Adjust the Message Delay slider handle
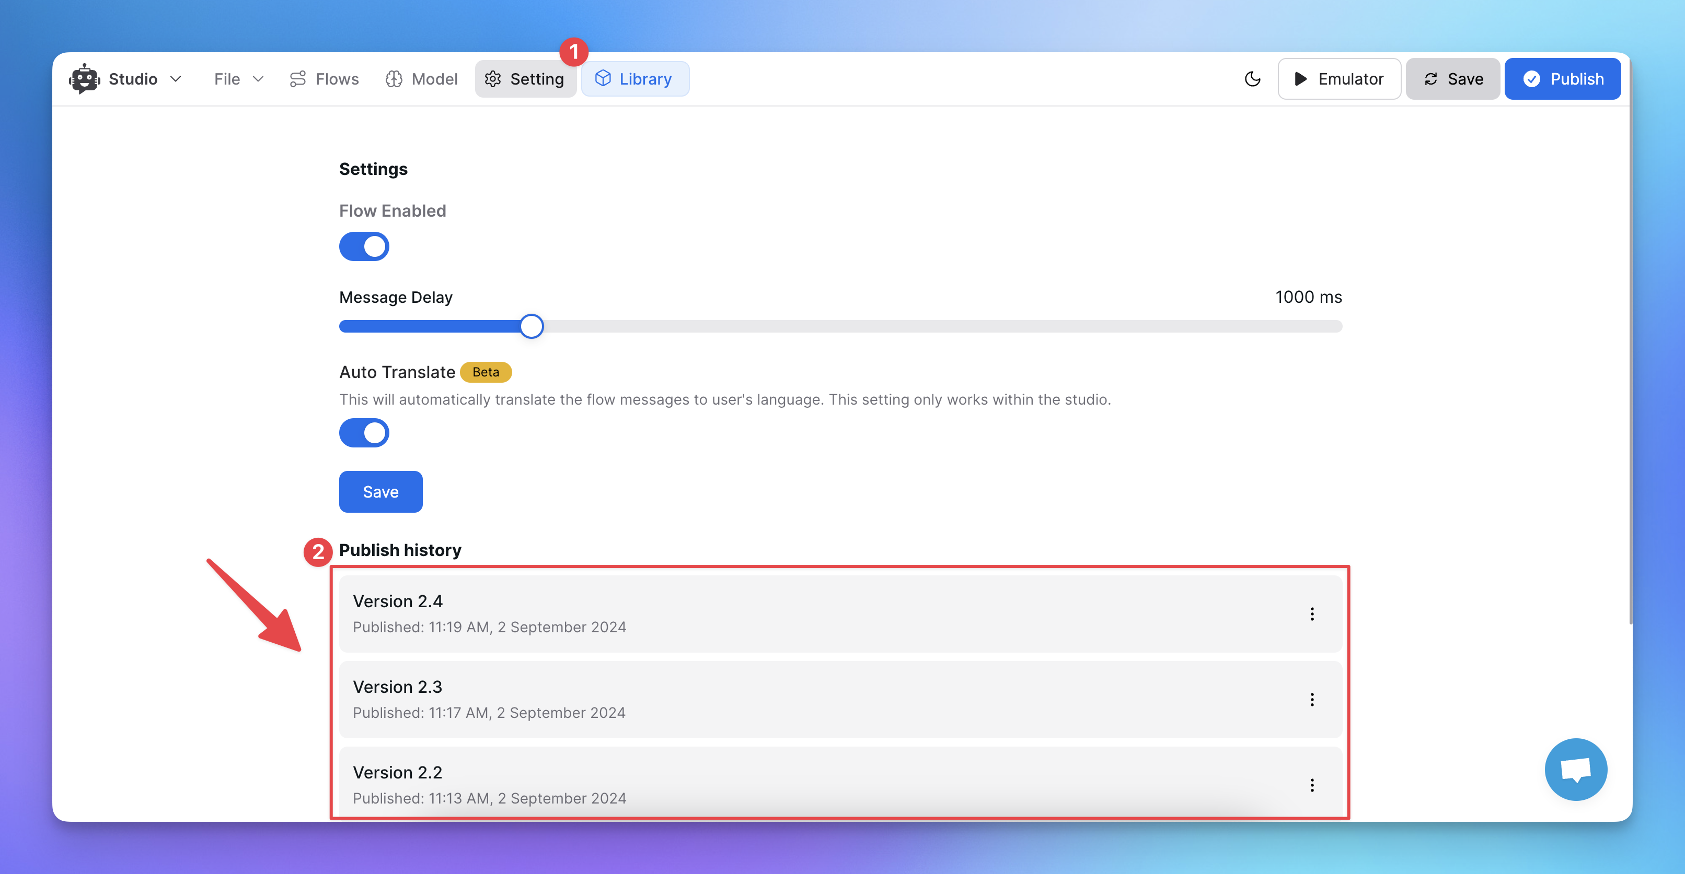 532,326
